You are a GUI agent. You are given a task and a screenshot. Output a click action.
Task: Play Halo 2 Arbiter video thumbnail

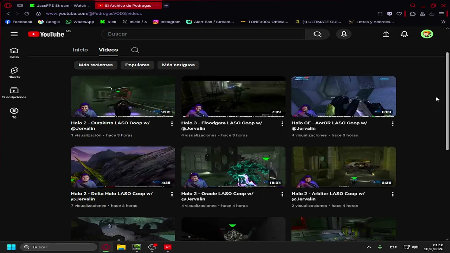tap(343, 167)
